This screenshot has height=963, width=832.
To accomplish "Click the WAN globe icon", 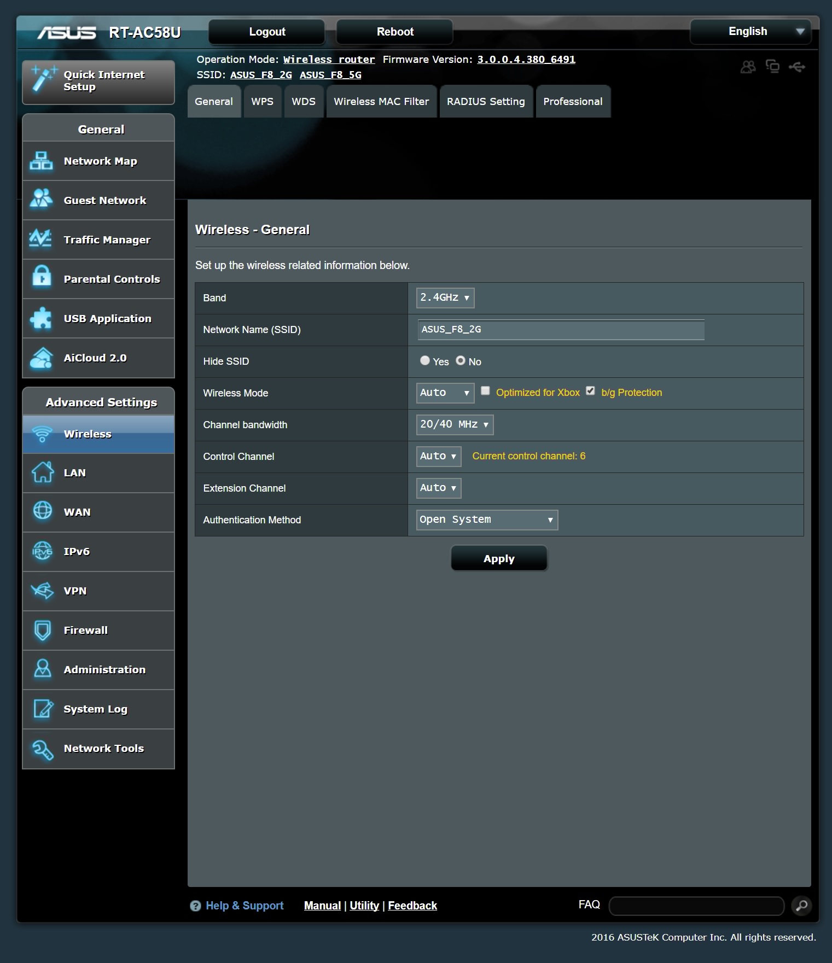I will [42, 511].
